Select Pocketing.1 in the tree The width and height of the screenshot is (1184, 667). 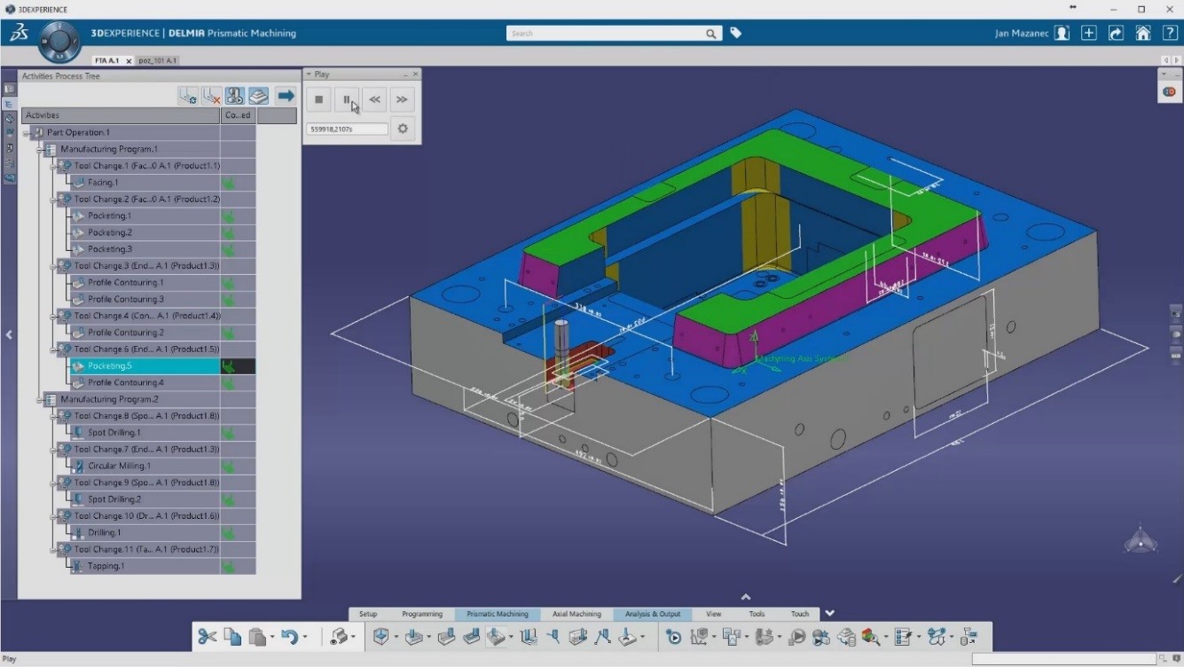point(109,216)
